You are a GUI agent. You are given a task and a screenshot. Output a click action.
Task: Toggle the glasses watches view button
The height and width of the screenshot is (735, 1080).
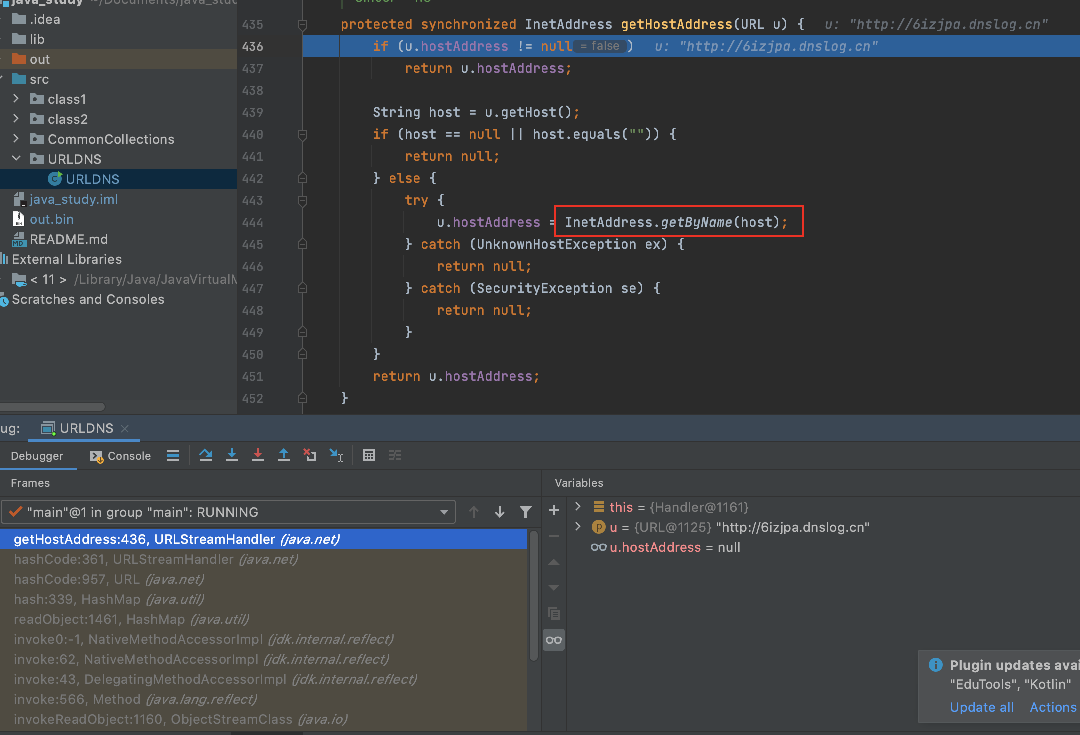[x=554, y=640]
